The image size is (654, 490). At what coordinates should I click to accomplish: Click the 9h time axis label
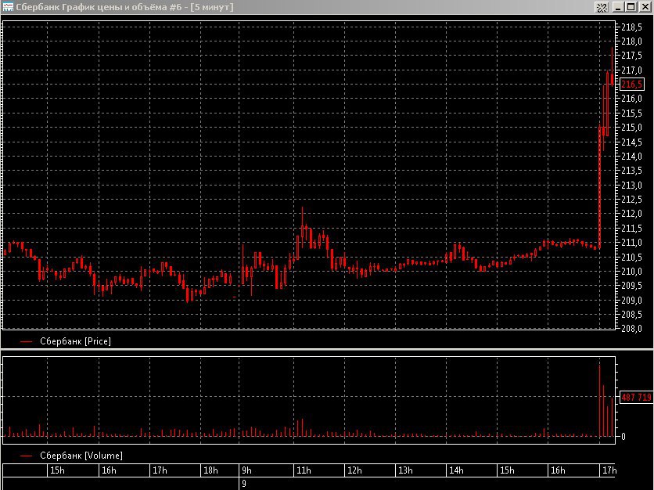click(x=246, y=470)
